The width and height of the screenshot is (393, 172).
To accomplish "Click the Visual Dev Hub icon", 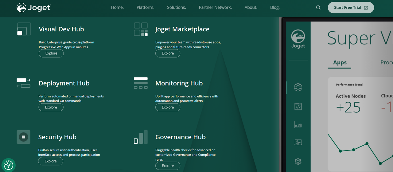I will (24, 29).
